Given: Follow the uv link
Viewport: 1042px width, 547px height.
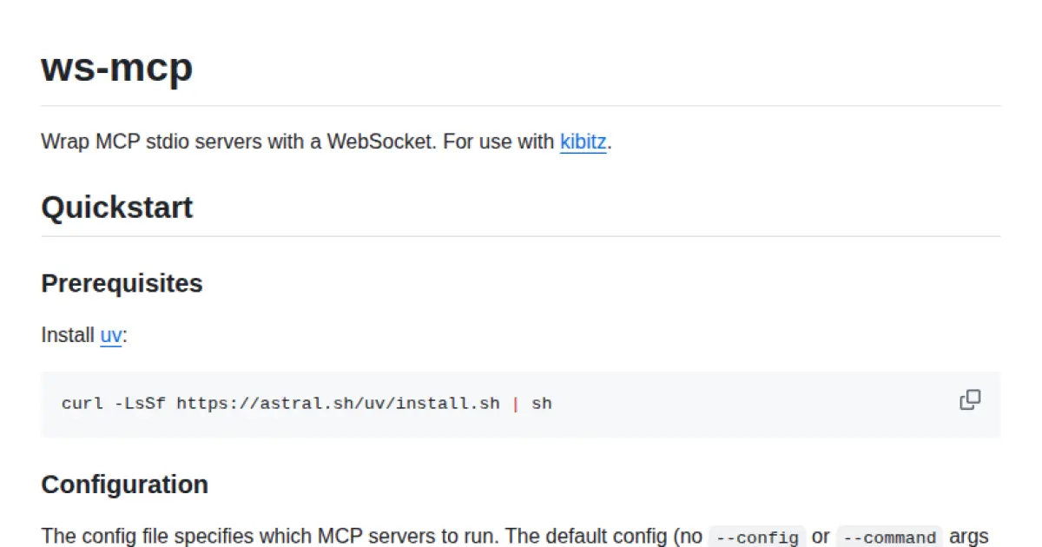Looking at the screenshot, I should click(110, 335).
